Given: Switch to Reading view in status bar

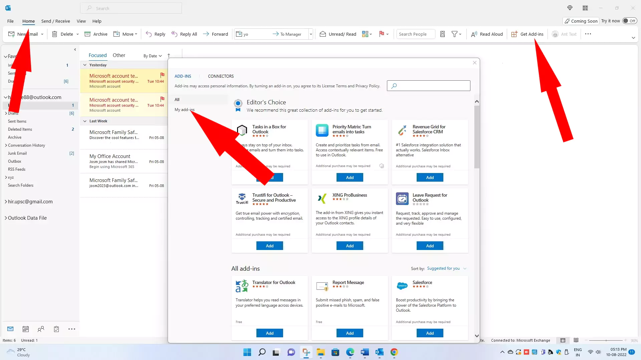Looking at the screenshot, I should [576, 340].
